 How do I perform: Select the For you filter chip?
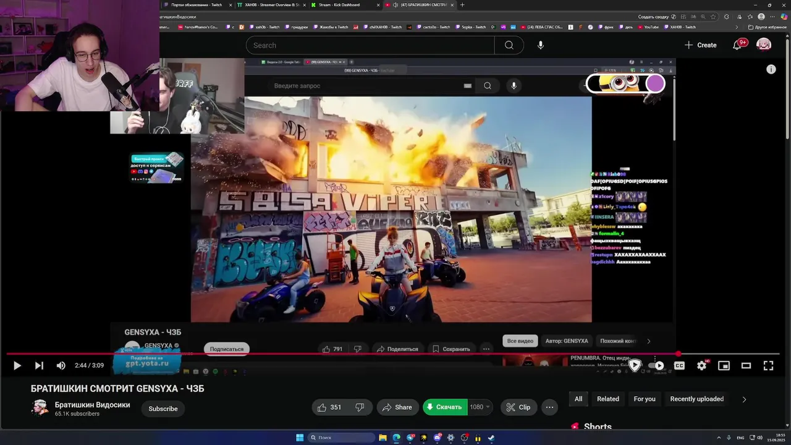pos(645,399)
